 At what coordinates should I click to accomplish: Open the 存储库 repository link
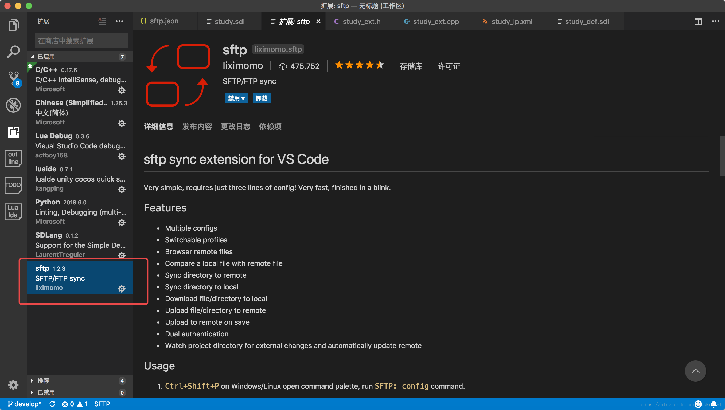[x=411, y=66]
